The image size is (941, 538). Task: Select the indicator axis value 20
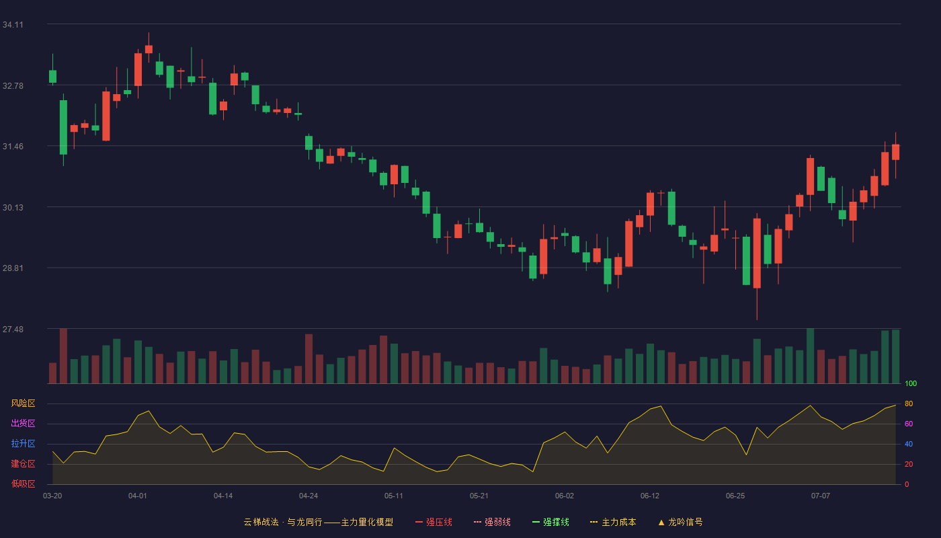(909, 464)
